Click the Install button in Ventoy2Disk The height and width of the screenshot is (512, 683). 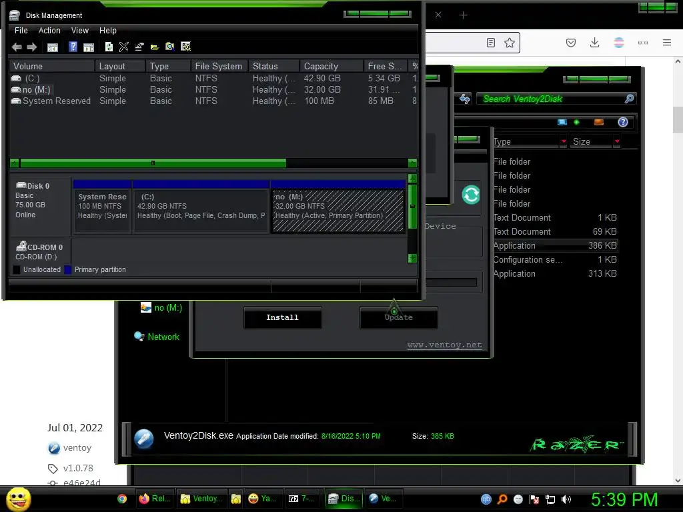(282, 317)
